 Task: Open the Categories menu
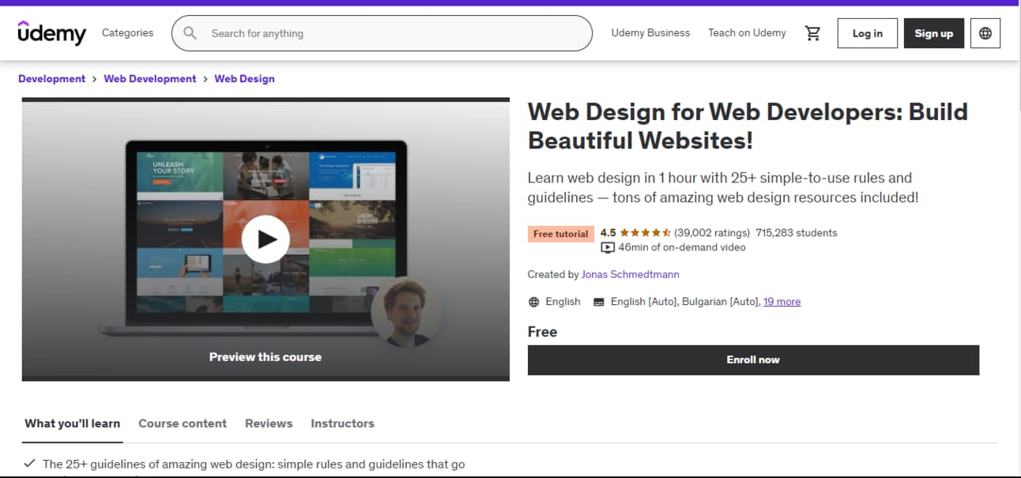[127, 33]
